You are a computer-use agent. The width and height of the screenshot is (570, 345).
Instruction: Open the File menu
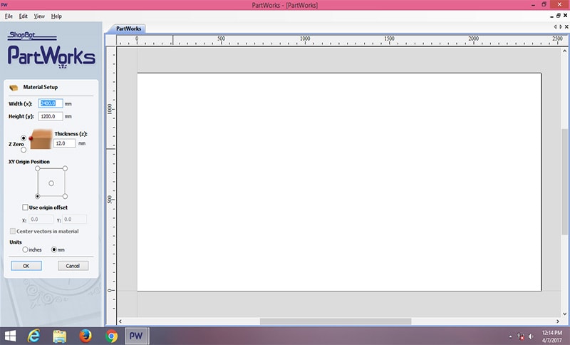[9, 16]
